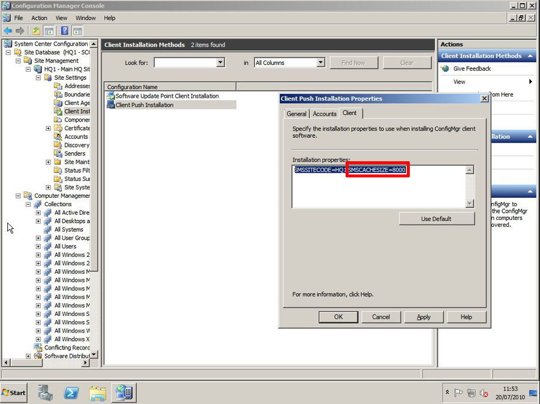The width and height of the screenshot is (540, 404).
Task: Click installation properties scroll down arrow
Action: point(470,204)
